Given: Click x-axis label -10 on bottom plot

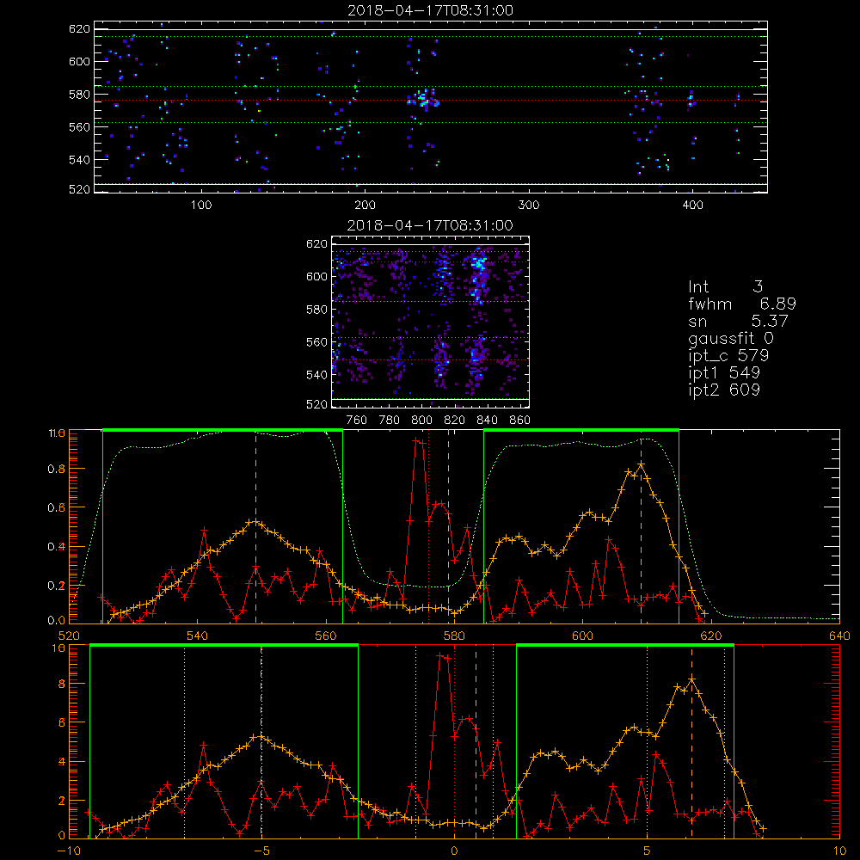Looking at the screenshot, I should (x=69, y=851).
